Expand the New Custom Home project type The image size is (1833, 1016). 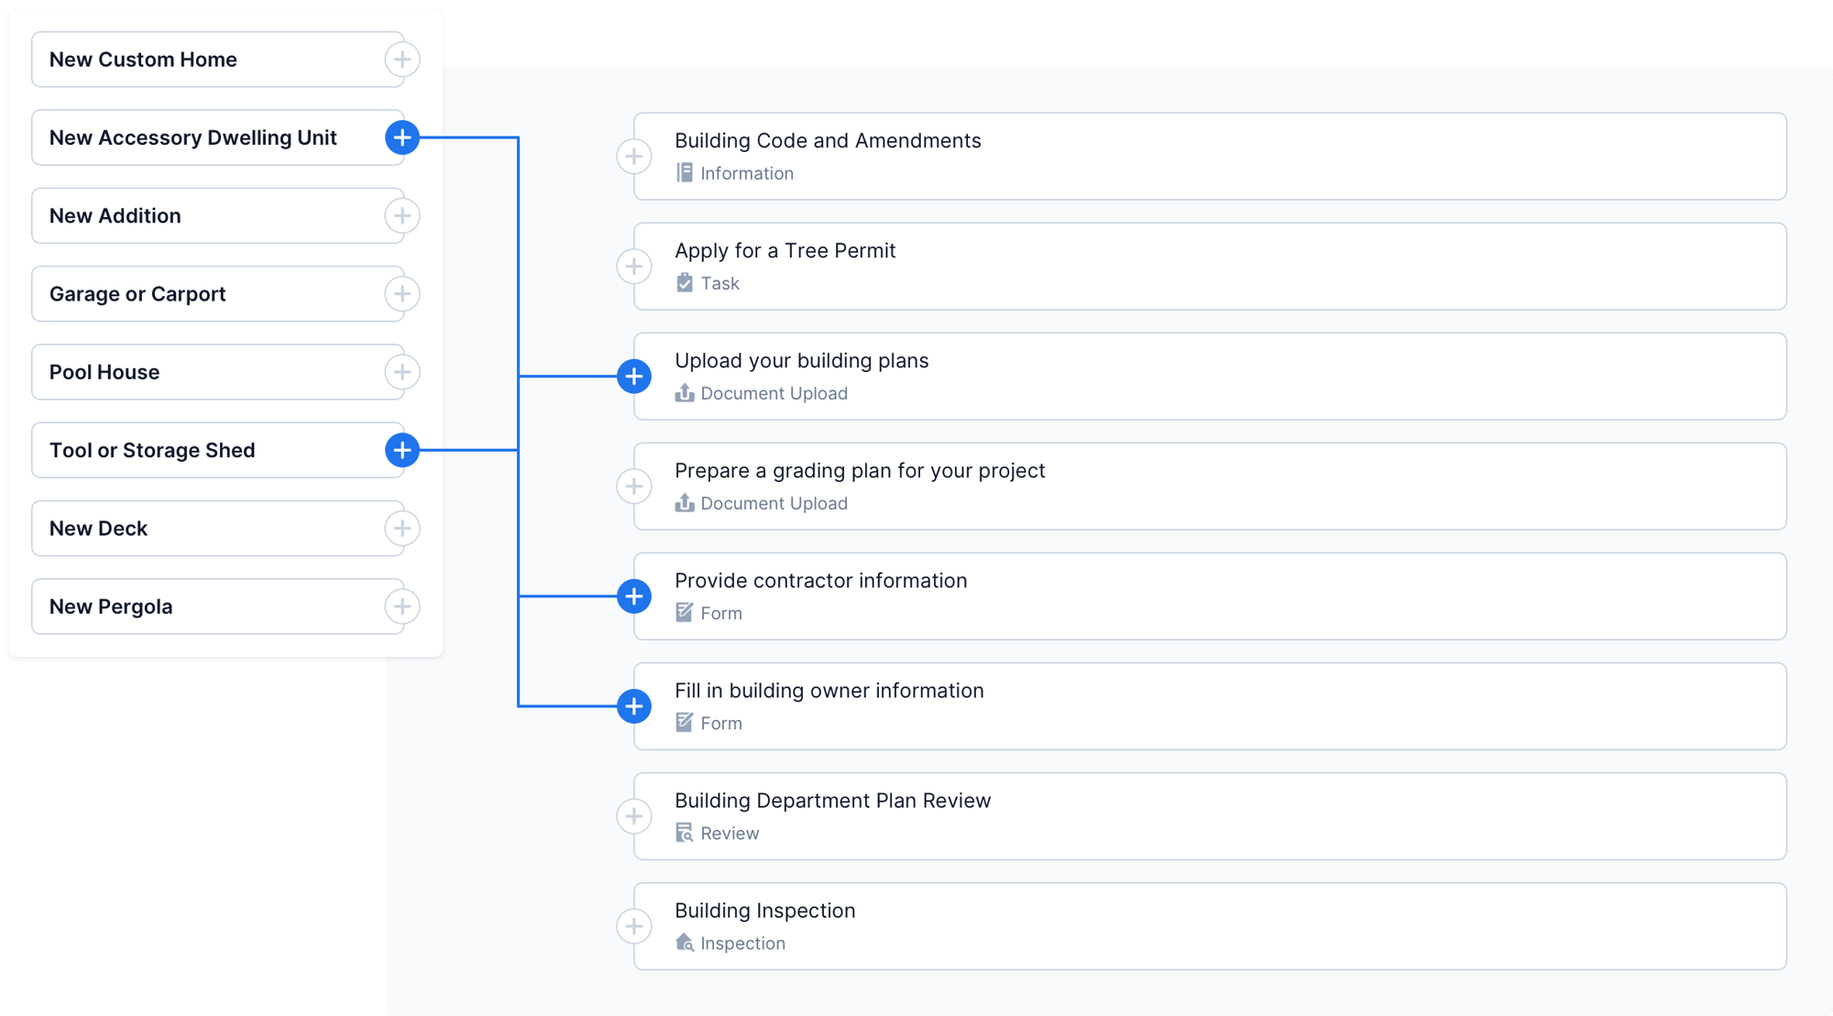(x=404, y=60)
